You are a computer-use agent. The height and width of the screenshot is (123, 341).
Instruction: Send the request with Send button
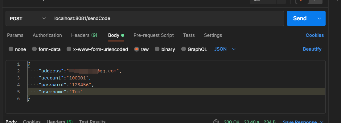click(x=300, y=18)
